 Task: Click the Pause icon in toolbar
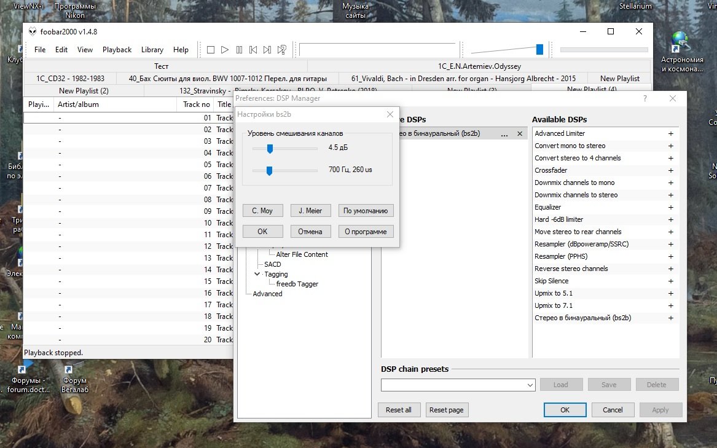pos(239,49)
